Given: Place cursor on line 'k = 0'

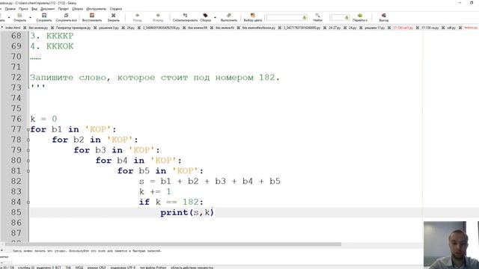Looking at the screenshot, I should (43, 119).
